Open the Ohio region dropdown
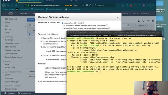Image resolution: width=168 pixels, height=95 pixels. click(135, 14)
